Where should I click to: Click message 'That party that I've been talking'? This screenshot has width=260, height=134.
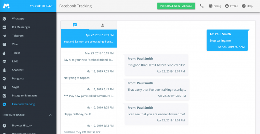157,89
